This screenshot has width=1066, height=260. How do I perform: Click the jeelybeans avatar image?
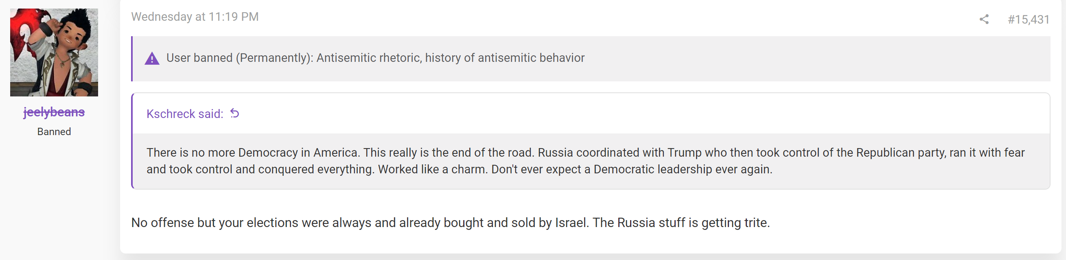point(54,52)
